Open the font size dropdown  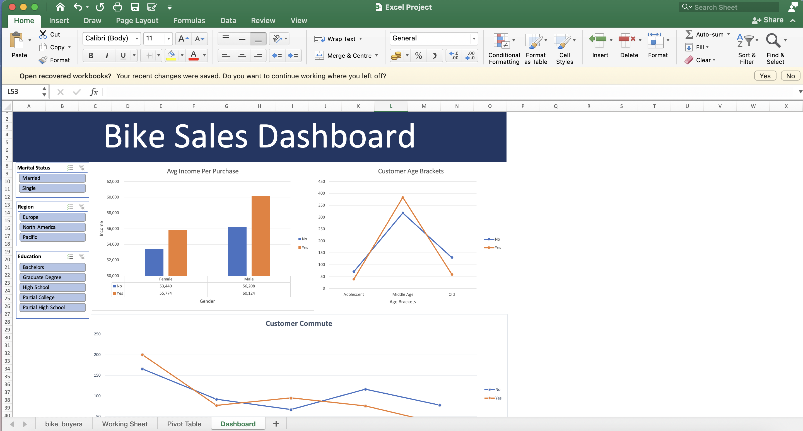(x=169, y=39)
